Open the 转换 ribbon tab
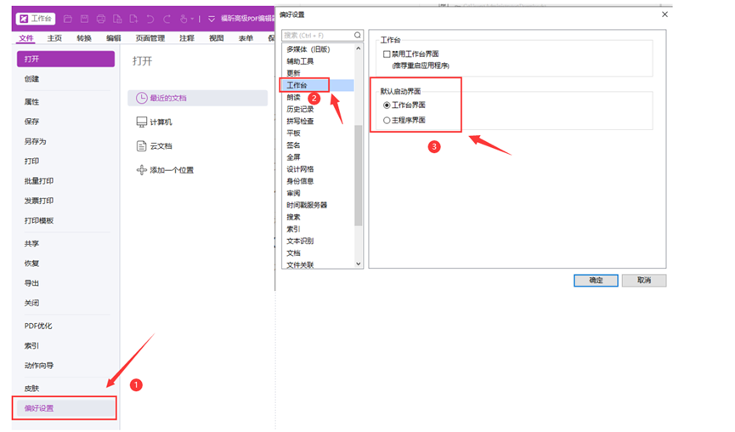 [83, 38]
